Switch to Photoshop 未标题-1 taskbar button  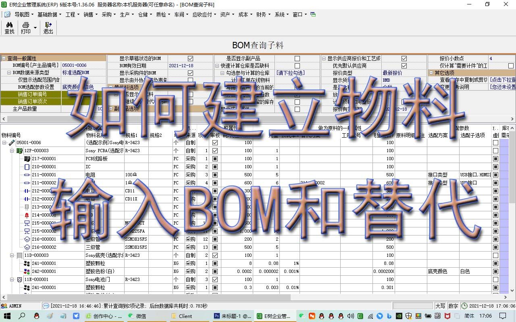[233, 316]
